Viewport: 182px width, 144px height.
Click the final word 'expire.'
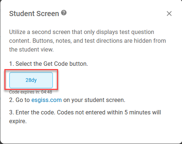[18, 121]
